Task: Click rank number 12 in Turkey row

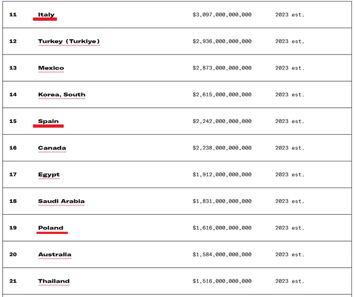Action: [13, 41]
